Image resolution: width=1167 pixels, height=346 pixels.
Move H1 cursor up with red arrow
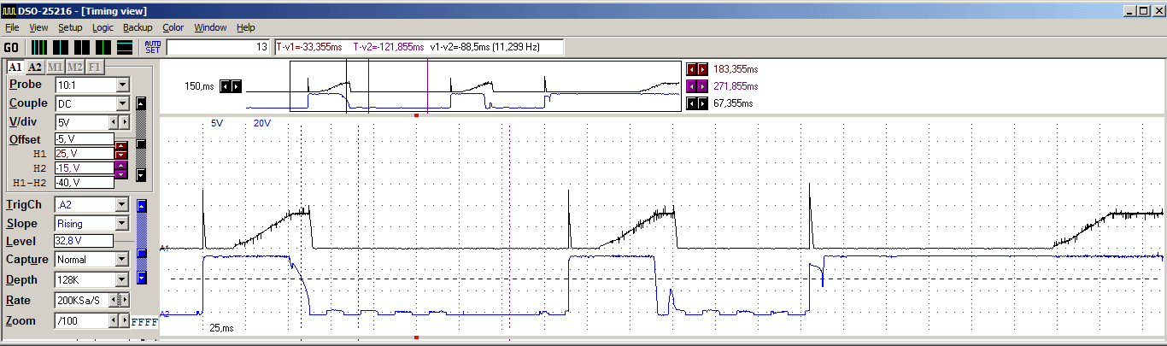(121, 145)
